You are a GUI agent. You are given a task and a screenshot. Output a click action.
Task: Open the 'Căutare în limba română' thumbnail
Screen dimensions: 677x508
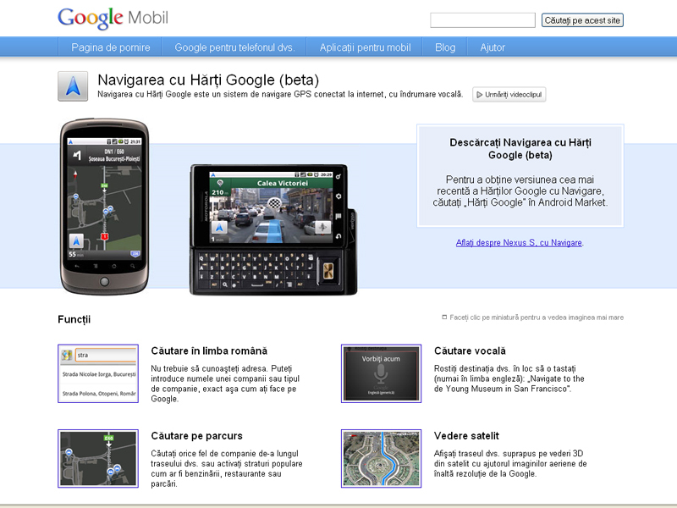(98, 373)
